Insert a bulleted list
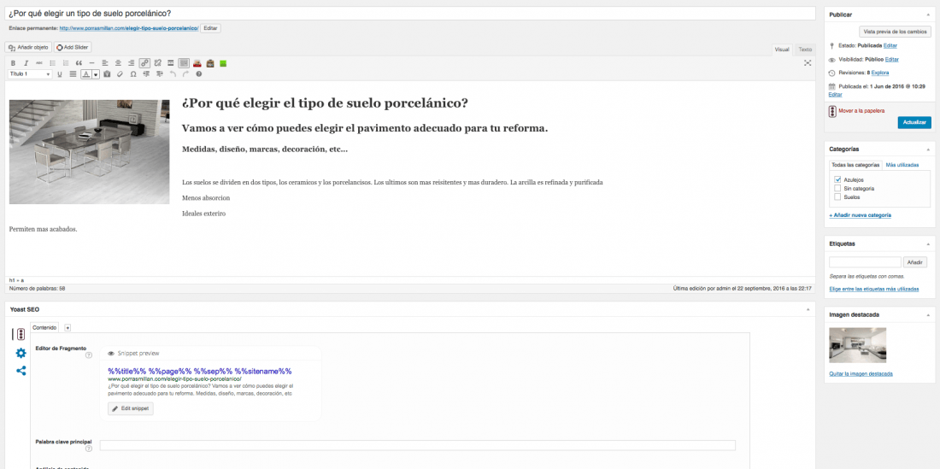Image resolution: width=940 pixels, height=469 pixels. (52, 63)
